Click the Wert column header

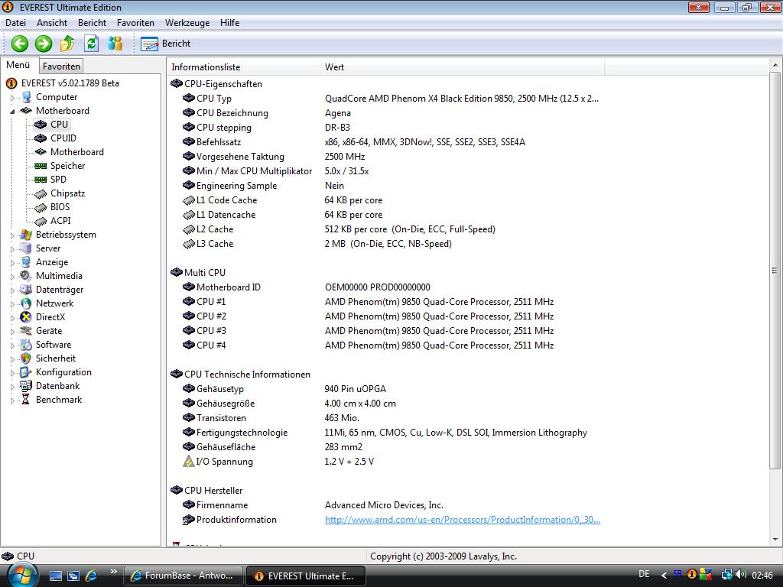462,67
